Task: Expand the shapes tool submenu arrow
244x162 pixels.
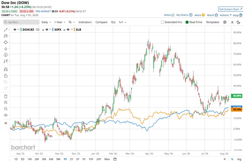Action: (9, 42)
